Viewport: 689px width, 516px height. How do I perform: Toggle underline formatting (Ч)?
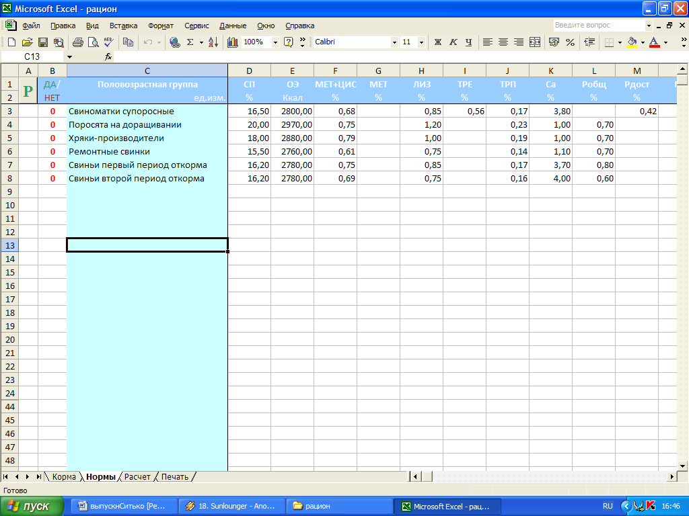468,42
